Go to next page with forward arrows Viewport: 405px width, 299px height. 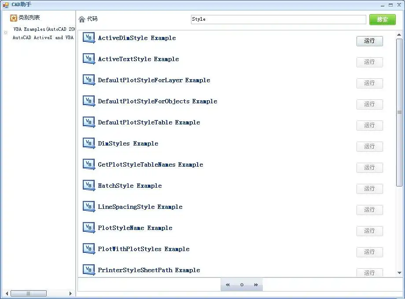click(x=256, y=285)
